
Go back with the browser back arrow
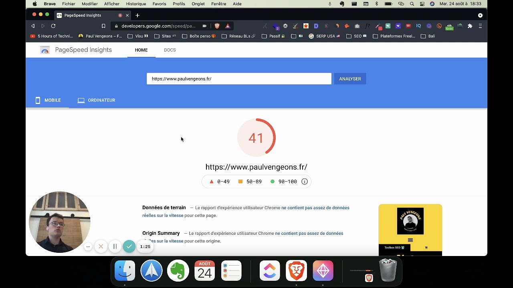pos(33,26)
